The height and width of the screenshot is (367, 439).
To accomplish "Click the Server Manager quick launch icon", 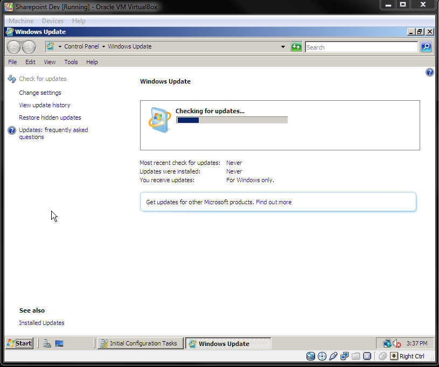I will (x=47, y=343).
